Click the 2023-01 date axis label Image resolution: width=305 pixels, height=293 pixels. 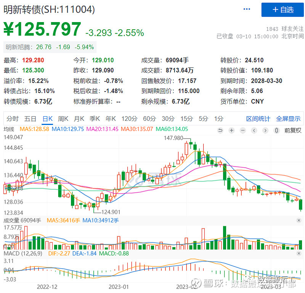point(119,287)
